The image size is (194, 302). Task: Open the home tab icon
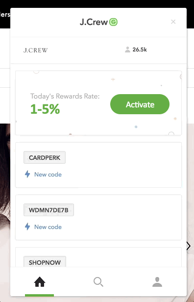(x=40, y=282)
